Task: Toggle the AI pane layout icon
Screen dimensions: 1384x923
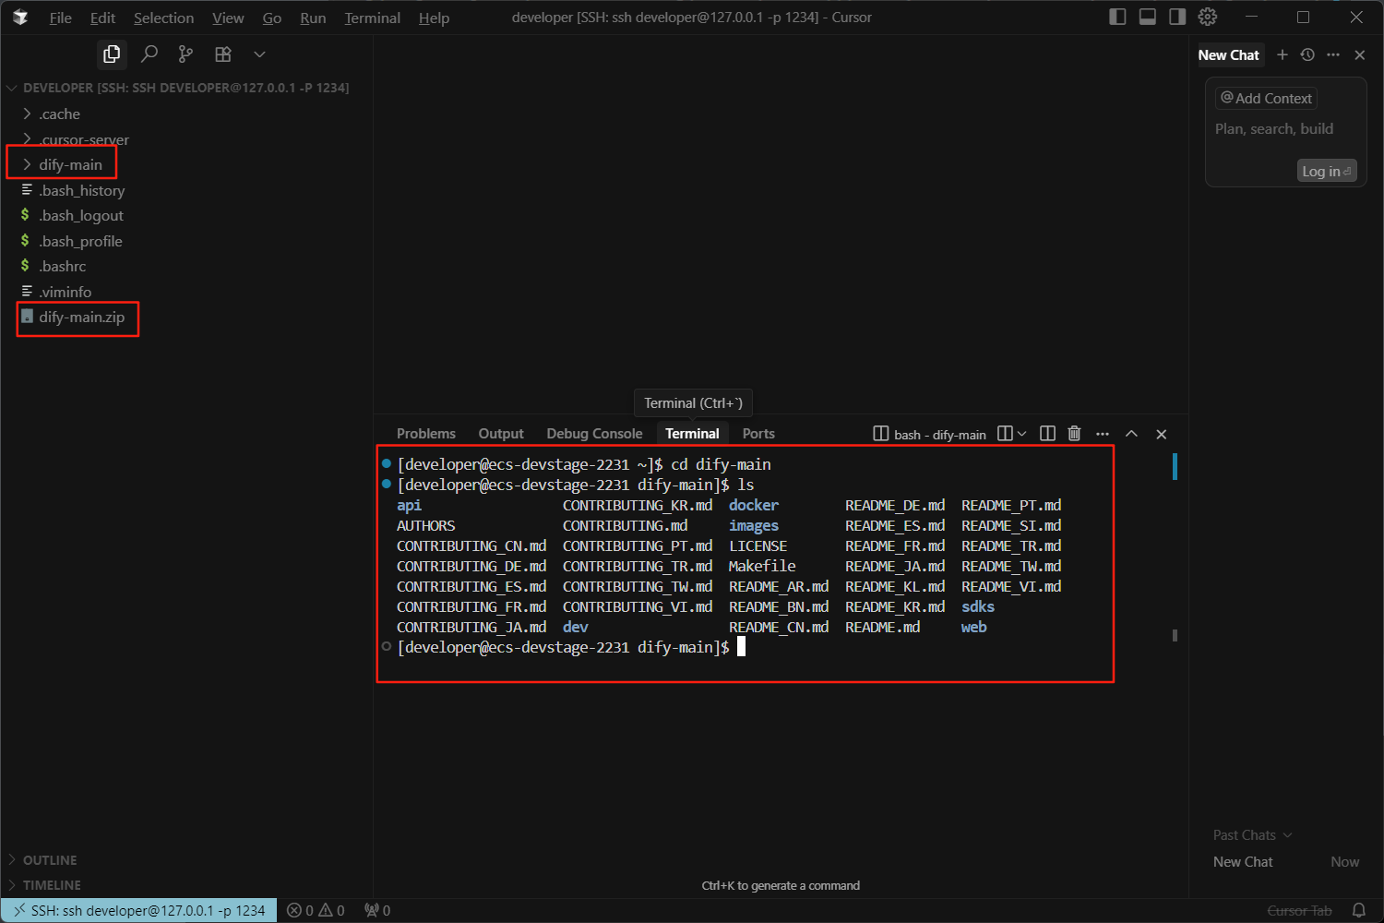Action: (1177, 17)
